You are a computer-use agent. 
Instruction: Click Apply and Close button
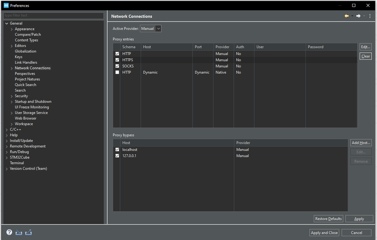point(324,232)
